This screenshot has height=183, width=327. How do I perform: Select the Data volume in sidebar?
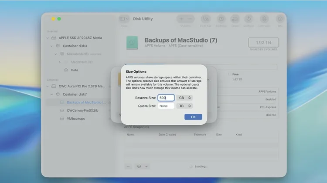[75, 70]
